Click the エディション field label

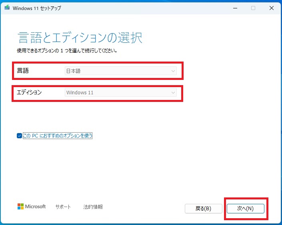click(x=29, y=92)
